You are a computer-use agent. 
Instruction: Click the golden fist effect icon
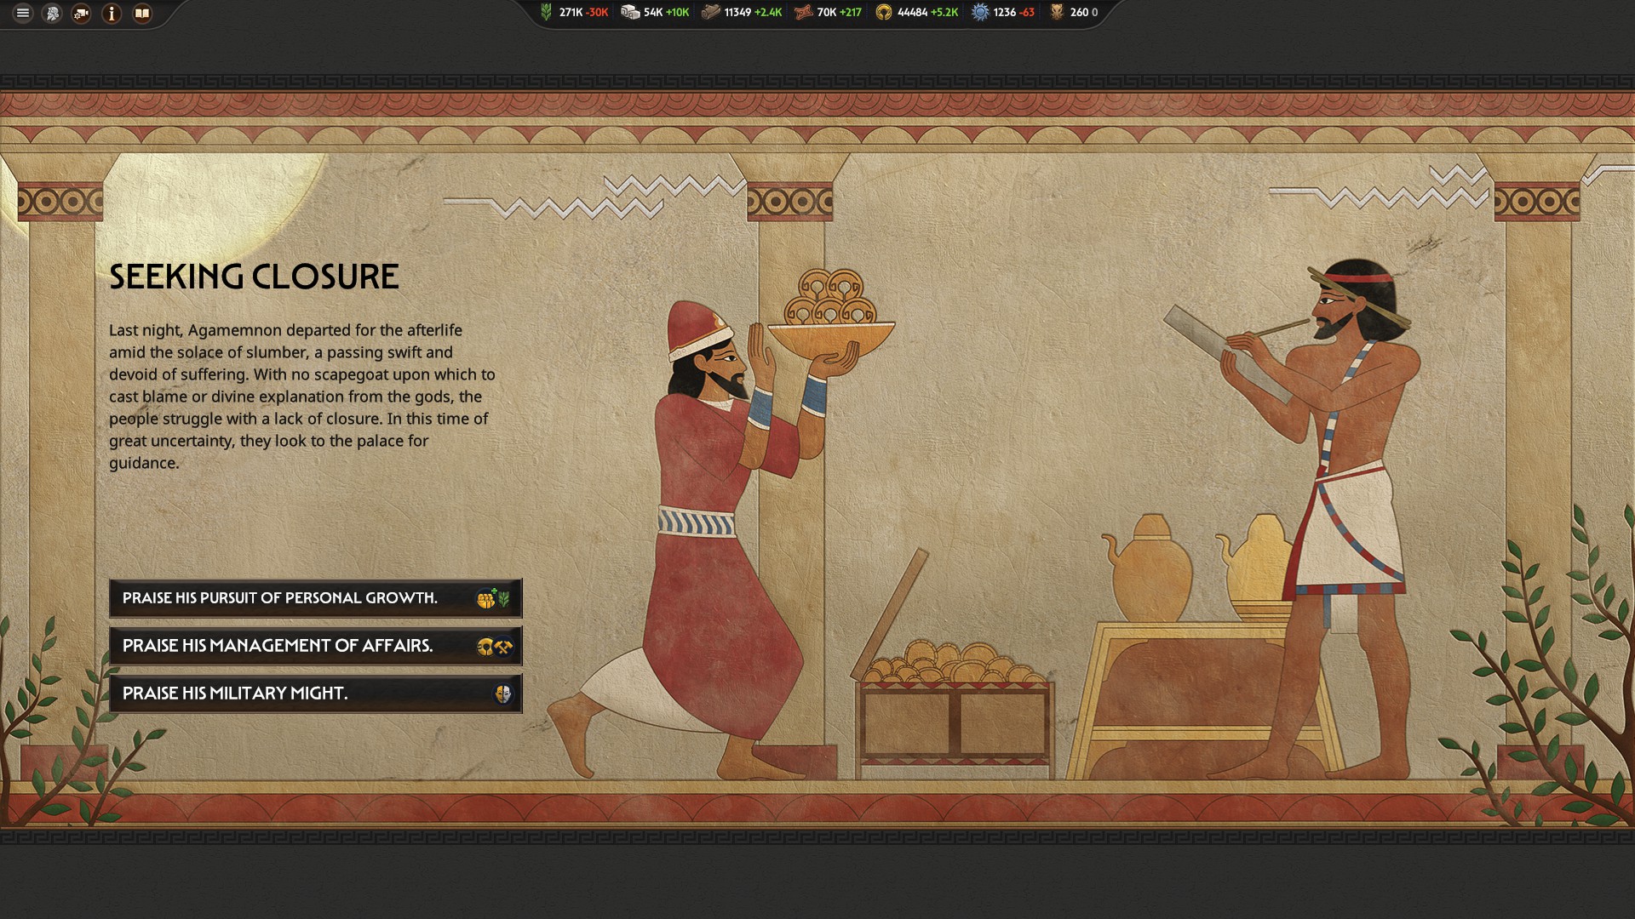pos(485,599)
